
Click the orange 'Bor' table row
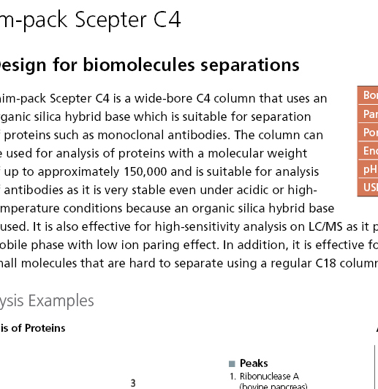[x=368, y=95]
